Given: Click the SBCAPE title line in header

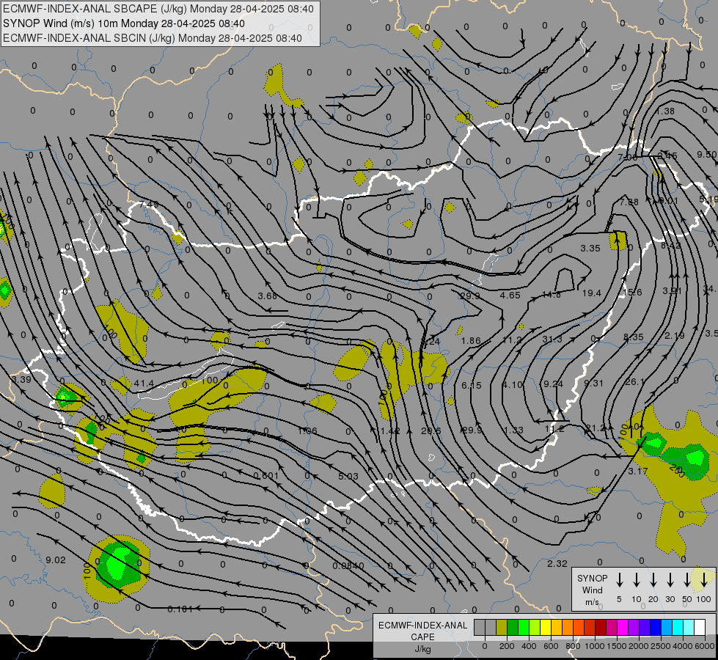Looking at the screenshot, I should [x=158, y=9].
